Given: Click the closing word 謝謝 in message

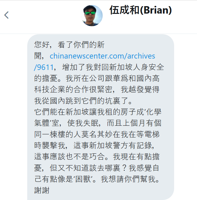Looking at the screenshot, I should coord(42,190).
